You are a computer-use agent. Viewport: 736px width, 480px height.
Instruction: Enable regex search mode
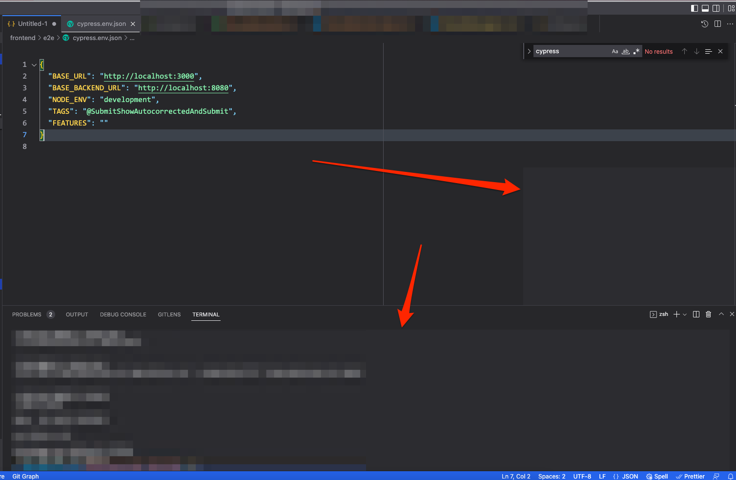[636, 51]
